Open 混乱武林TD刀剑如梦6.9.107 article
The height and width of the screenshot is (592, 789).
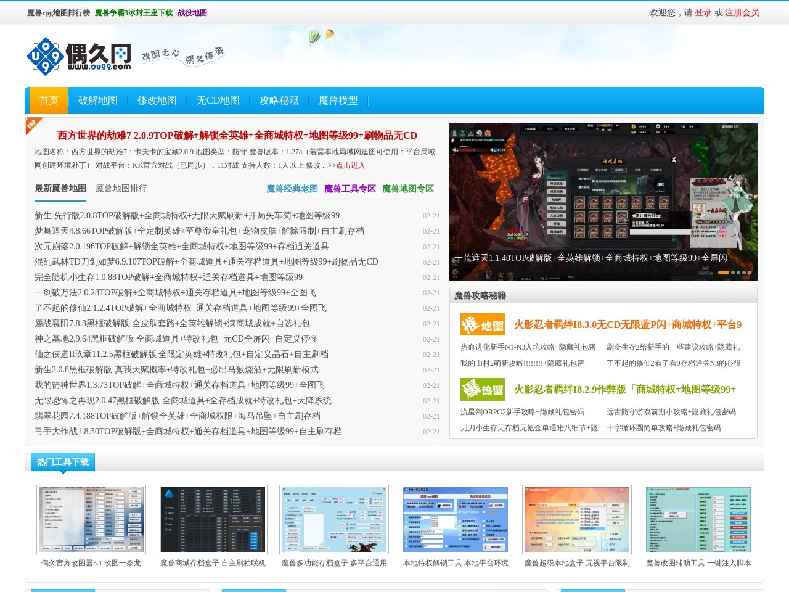tap(206, 262)
